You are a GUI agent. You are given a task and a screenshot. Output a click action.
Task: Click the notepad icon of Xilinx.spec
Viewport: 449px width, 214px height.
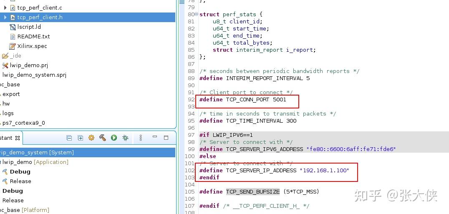click(13, 46)
